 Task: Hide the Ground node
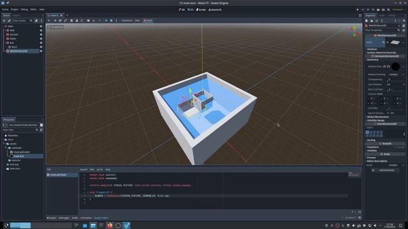(x=41, y=34)
